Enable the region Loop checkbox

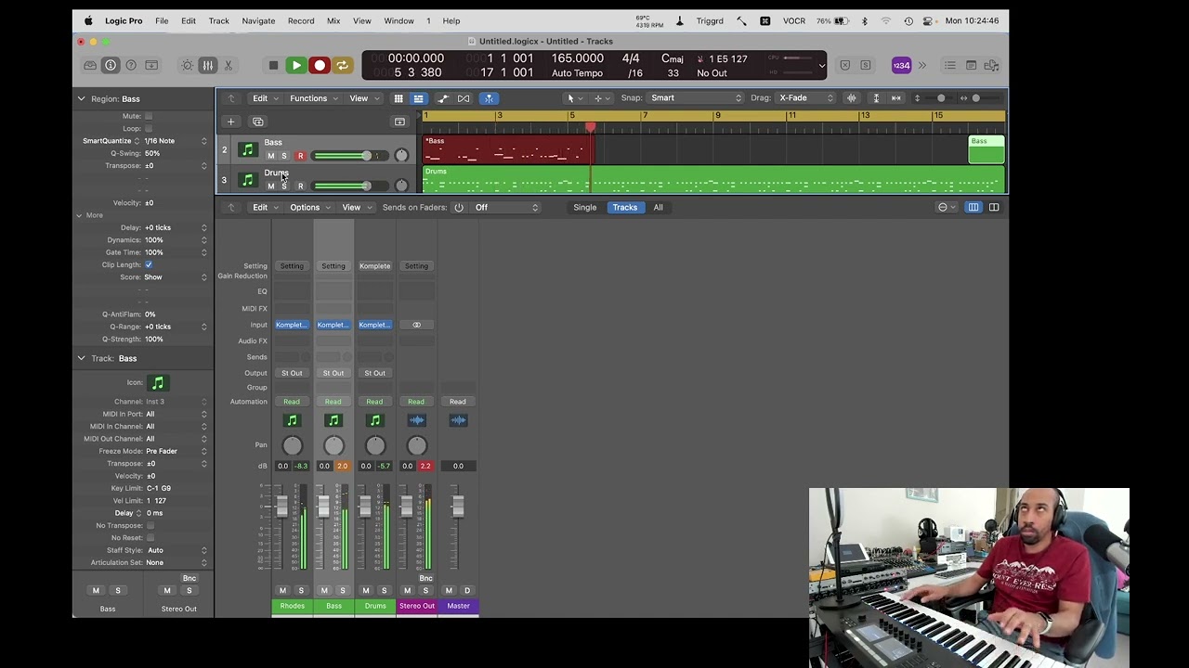(149, 129)
